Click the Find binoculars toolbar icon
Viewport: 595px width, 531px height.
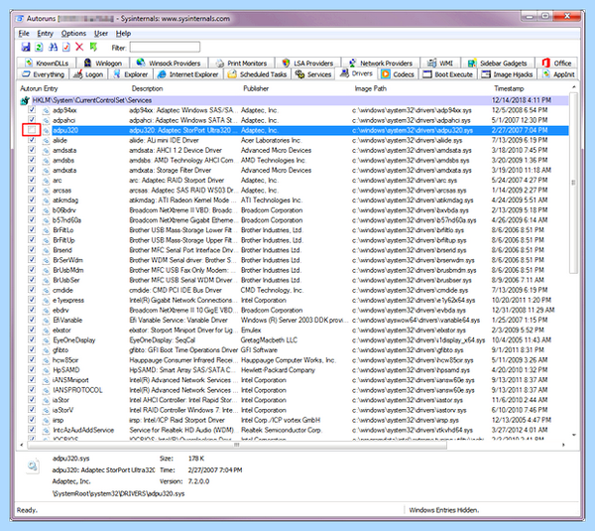click(53, 47)
